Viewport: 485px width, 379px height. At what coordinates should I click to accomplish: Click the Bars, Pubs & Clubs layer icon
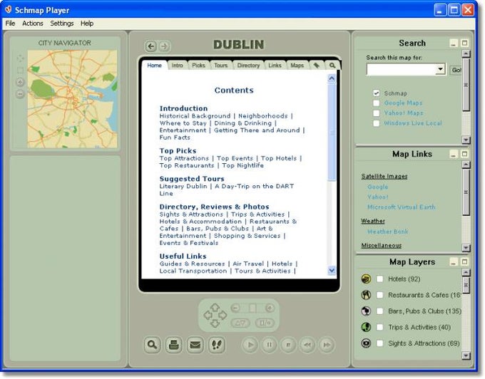point(366,311)
